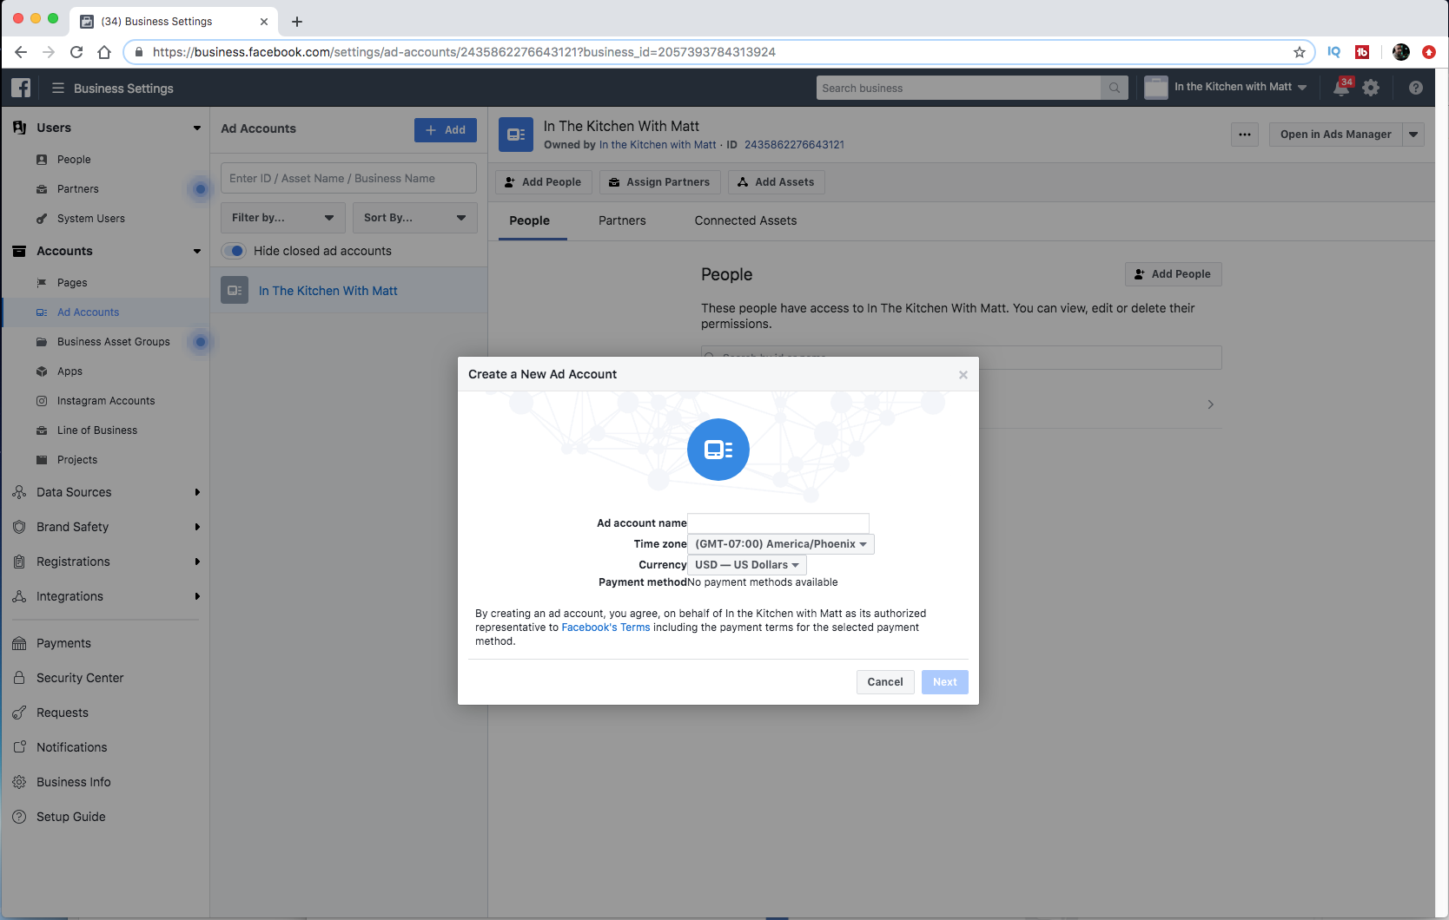Open Instagram Accounts in the sidebar
This screenshot has height=920, width=1449.
point(106,401)
